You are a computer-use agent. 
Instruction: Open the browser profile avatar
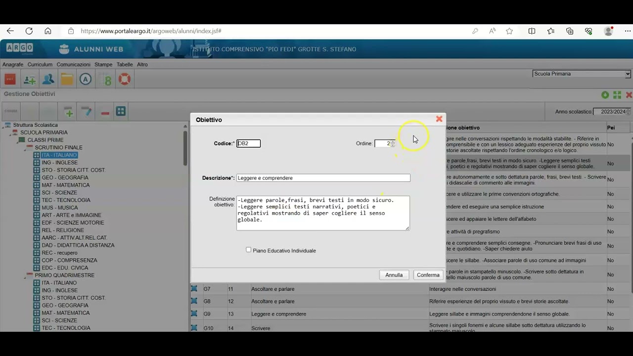(608, 31)
